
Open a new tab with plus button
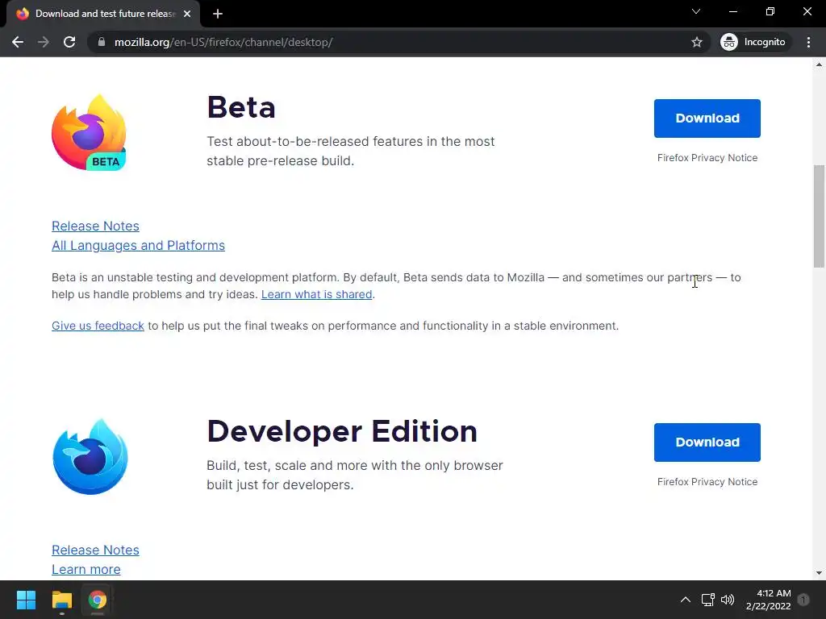(x=218, y=14)
